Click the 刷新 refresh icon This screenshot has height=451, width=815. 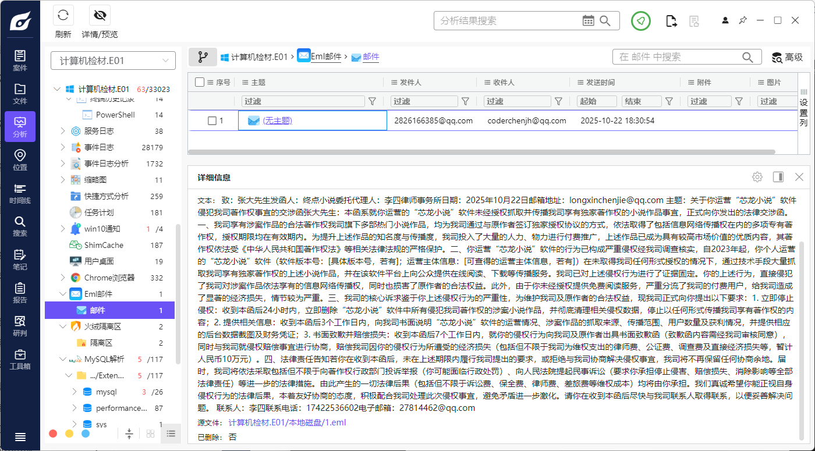(x=63, y=16)
